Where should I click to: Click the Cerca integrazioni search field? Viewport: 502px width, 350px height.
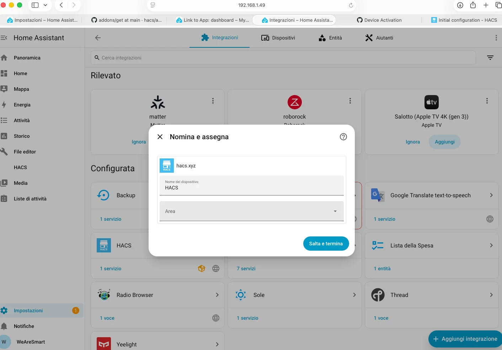coord(283,58)
